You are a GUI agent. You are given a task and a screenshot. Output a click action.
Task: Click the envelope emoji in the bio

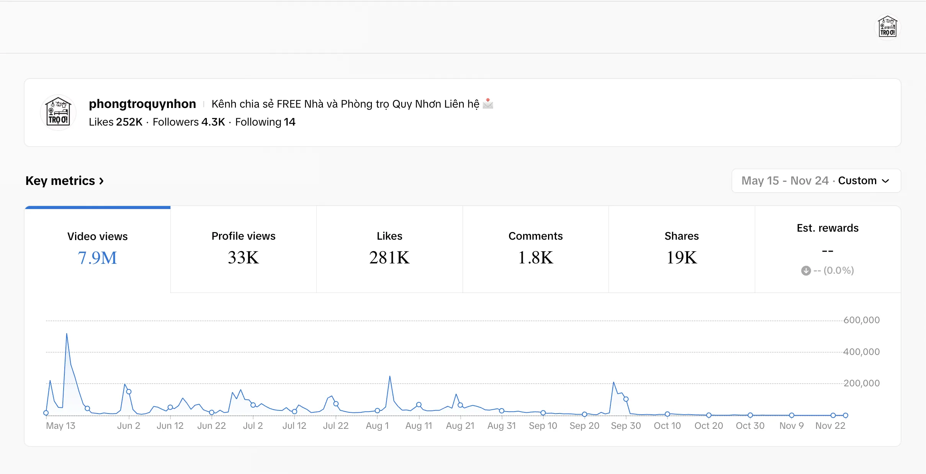[x=488, y=104]
